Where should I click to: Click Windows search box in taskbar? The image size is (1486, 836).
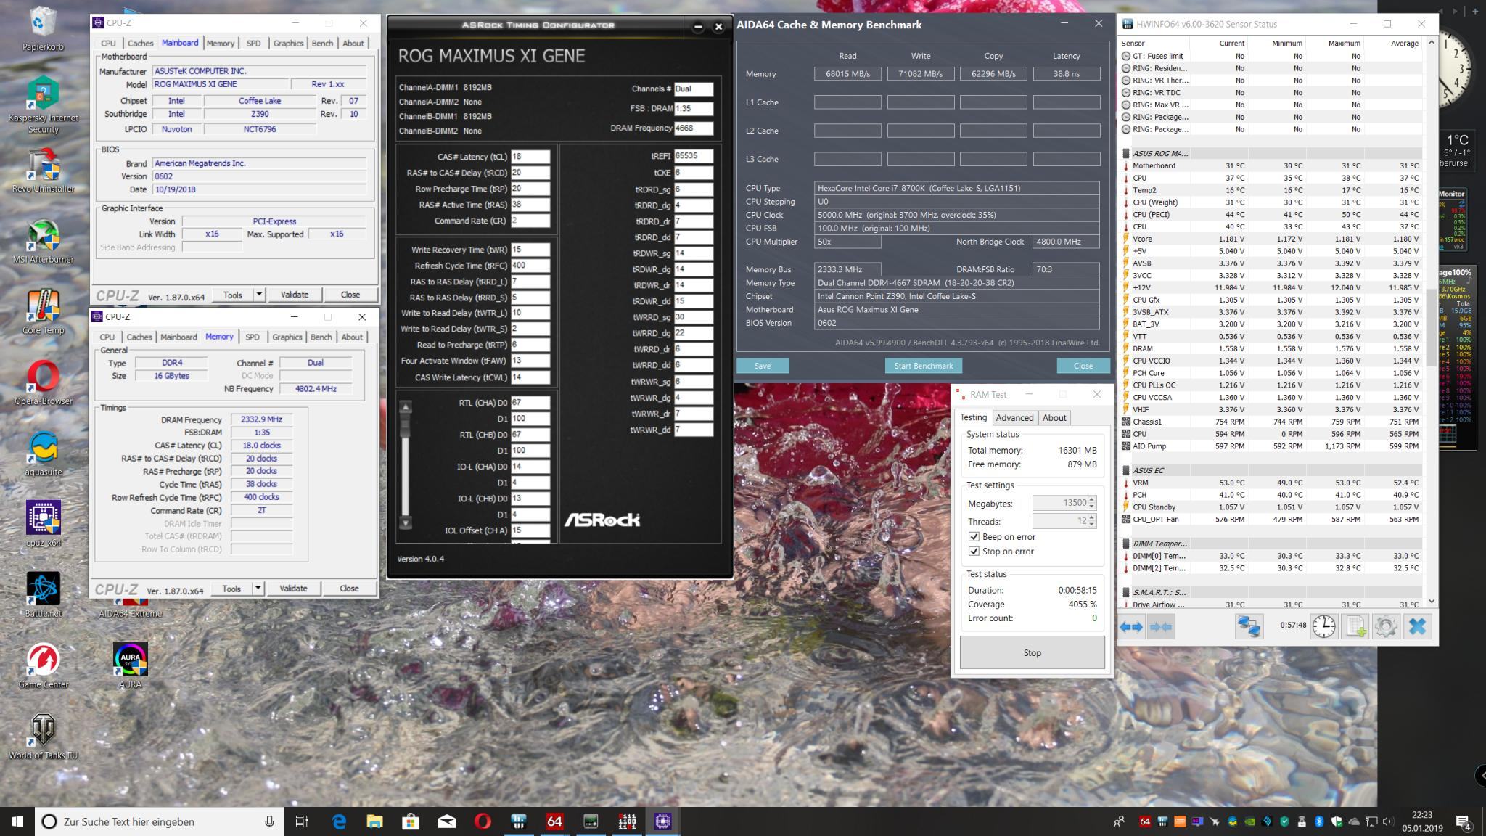pyautogui.click(x=158, y=821)
